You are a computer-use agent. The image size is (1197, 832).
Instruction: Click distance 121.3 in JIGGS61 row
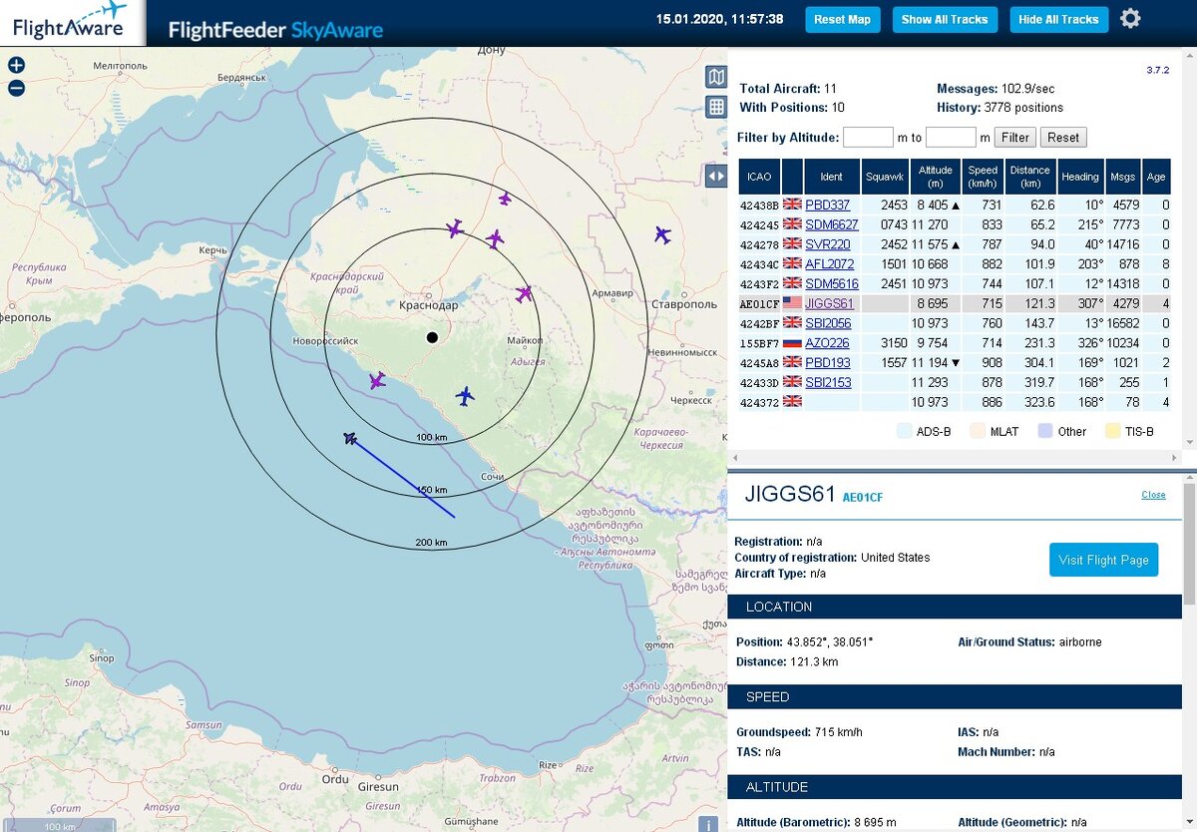tap(1038, 304)
